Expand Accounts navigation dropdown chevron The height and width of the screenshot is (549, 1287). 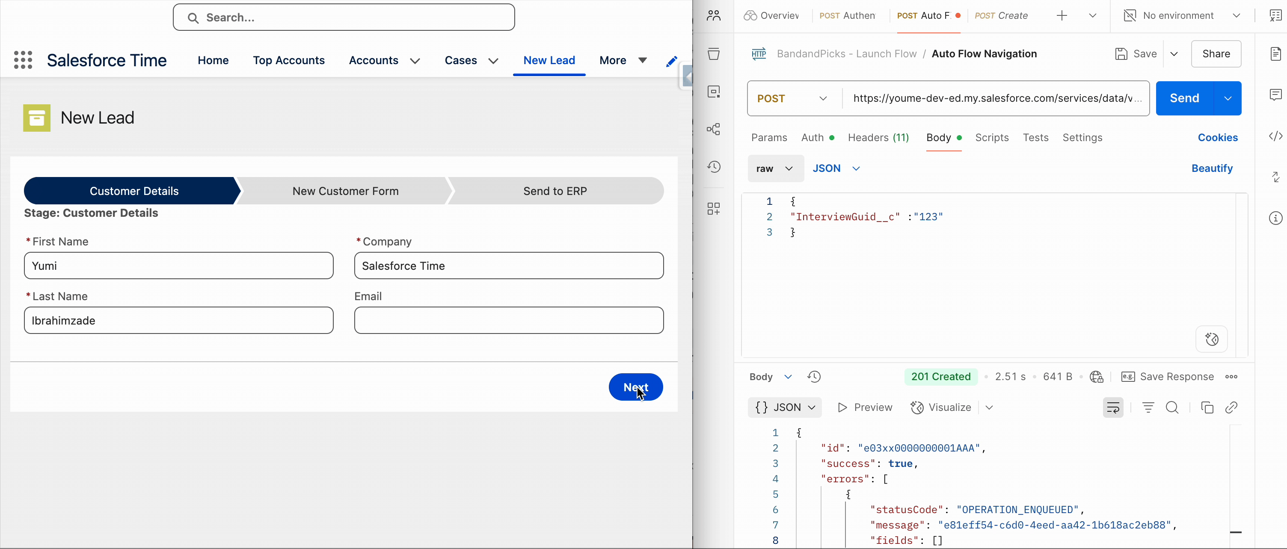(415, 61)
